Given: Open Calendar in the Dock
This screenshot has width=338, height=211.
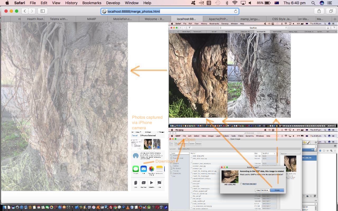Looking at the screenshot, I should click(39, 207).
